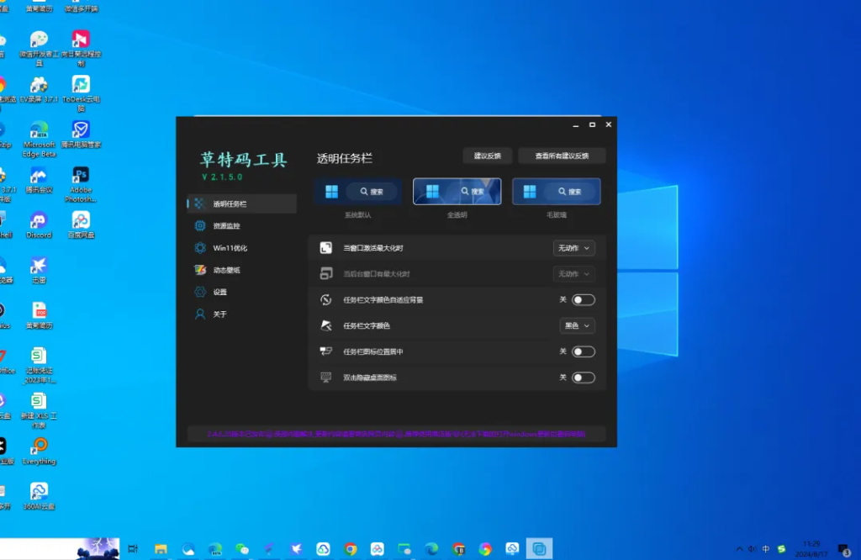This screenshot has height=560, width=861.
Task: Click the icon beside 任务栏文字颜色自适应背景
Action: (x=326, y=300)
